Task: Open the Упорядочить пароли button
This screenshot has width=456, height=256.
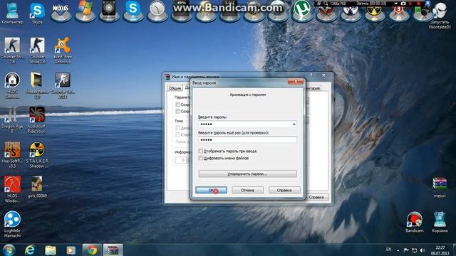Action: point(247,174)
